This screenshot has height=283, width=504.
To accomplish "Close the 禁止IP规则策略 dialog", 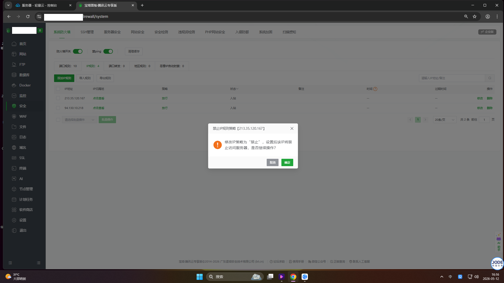I will pyautogui.click(x=292, y=128).
